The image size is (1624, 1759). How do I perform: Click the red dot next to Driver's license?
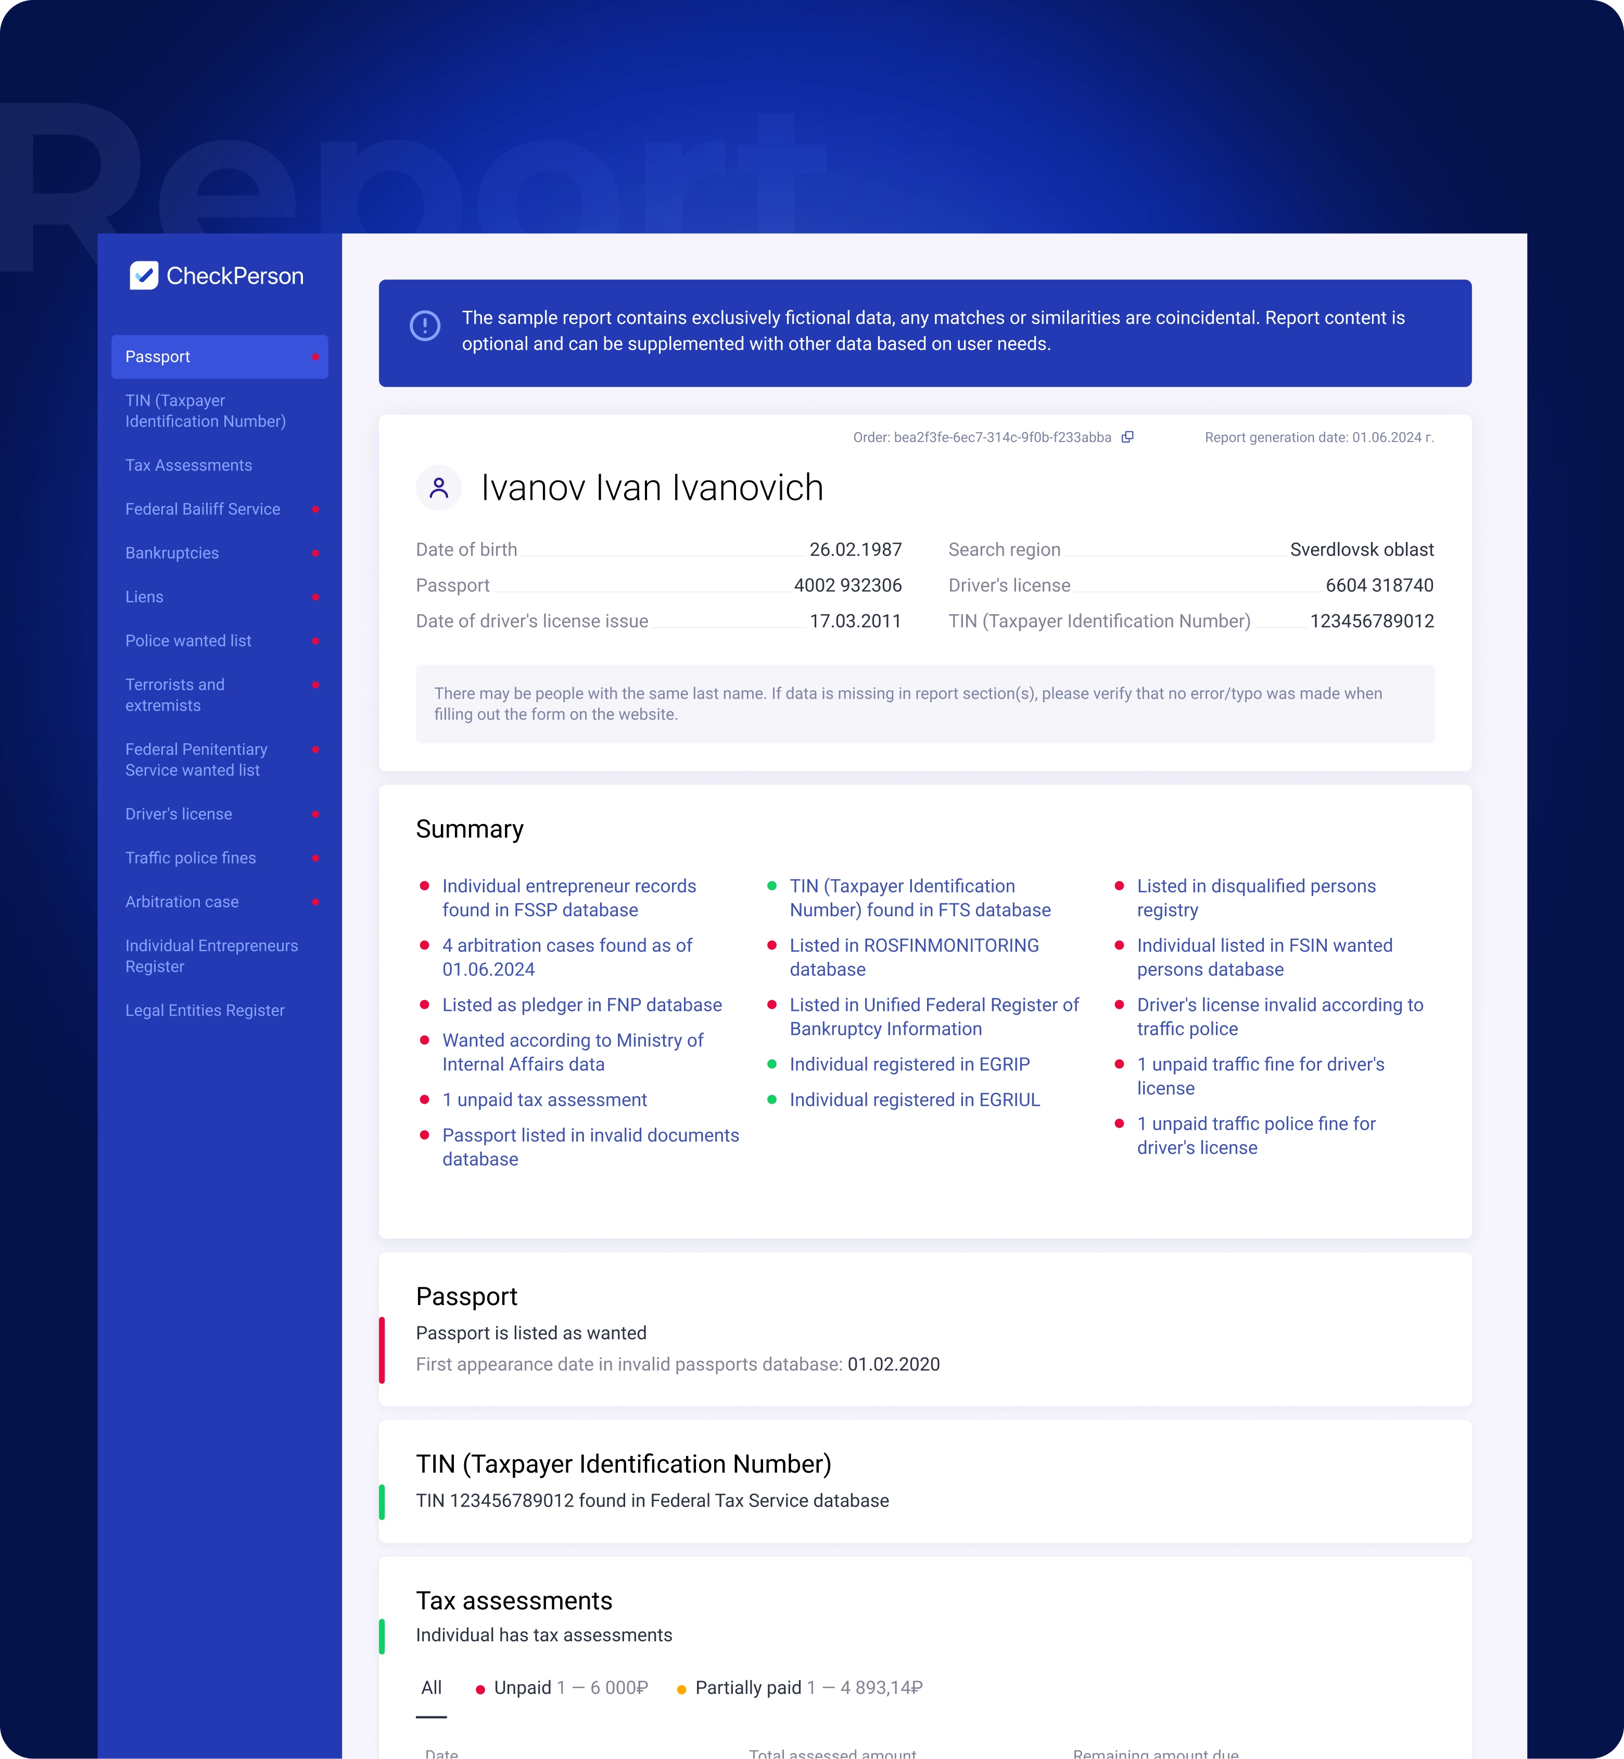coord(315,814)
